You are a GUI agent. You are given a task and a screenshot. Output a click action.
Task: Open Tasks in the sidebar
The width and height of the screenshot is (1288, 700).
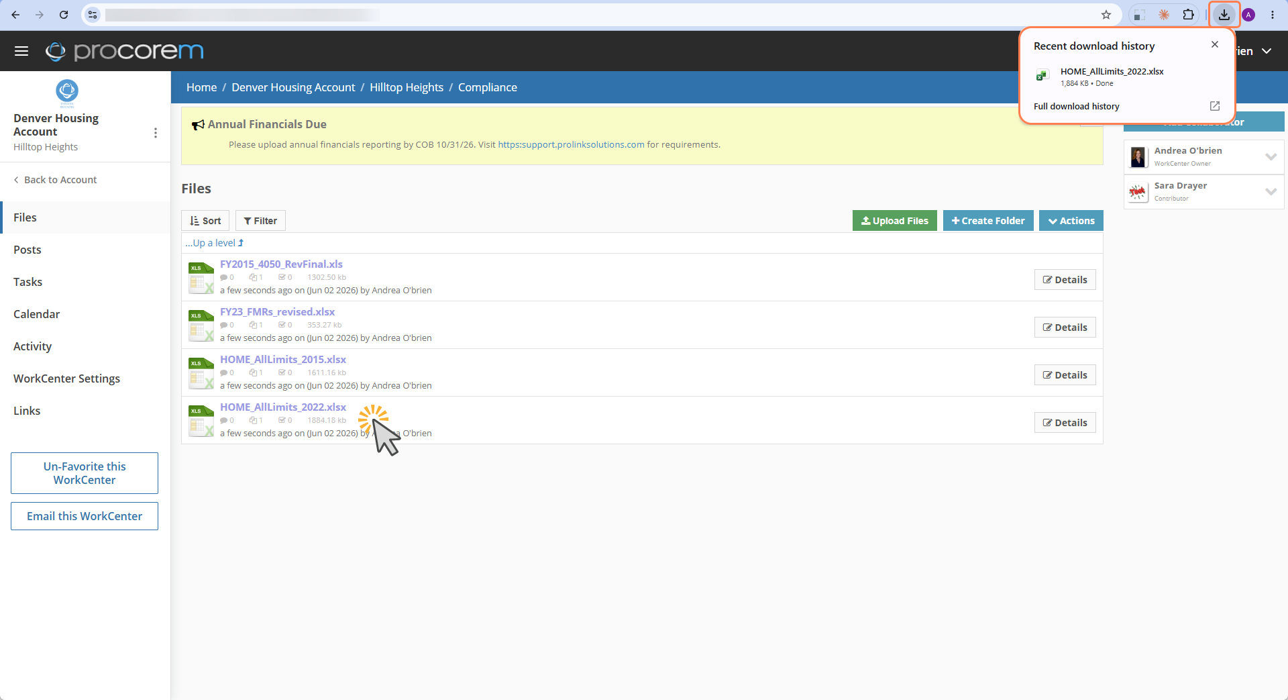coord(85,282)
